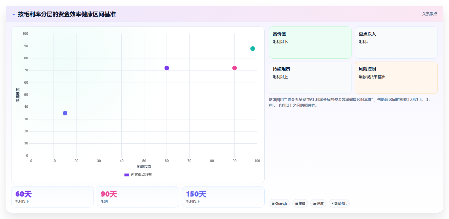The image size is (449, 219).
Task: Click the 毛利- label under 90天
Action: point(105,202)
